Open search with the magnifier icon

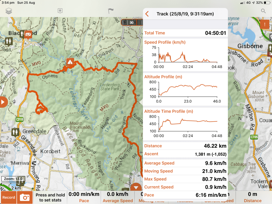click(263, 11)
